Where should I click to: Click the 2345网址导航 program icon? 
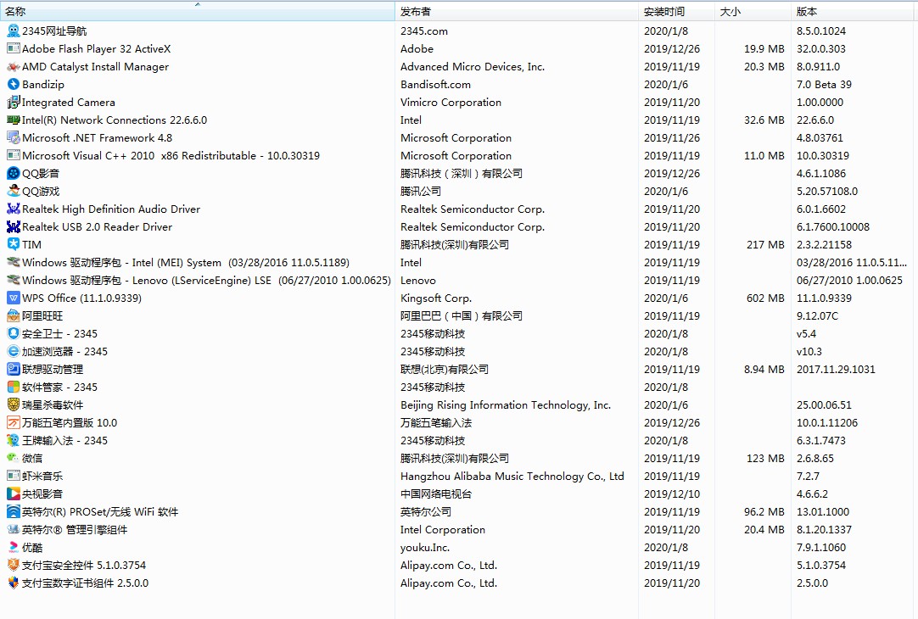[13, 31]
